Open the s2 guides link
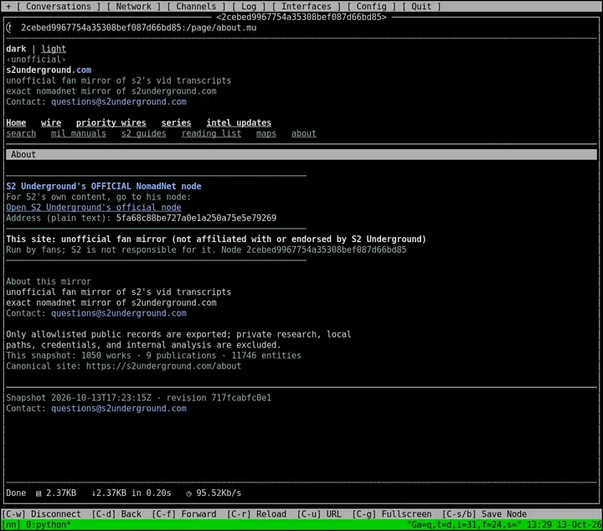This screenshot has width=603, height=531. 144,133
